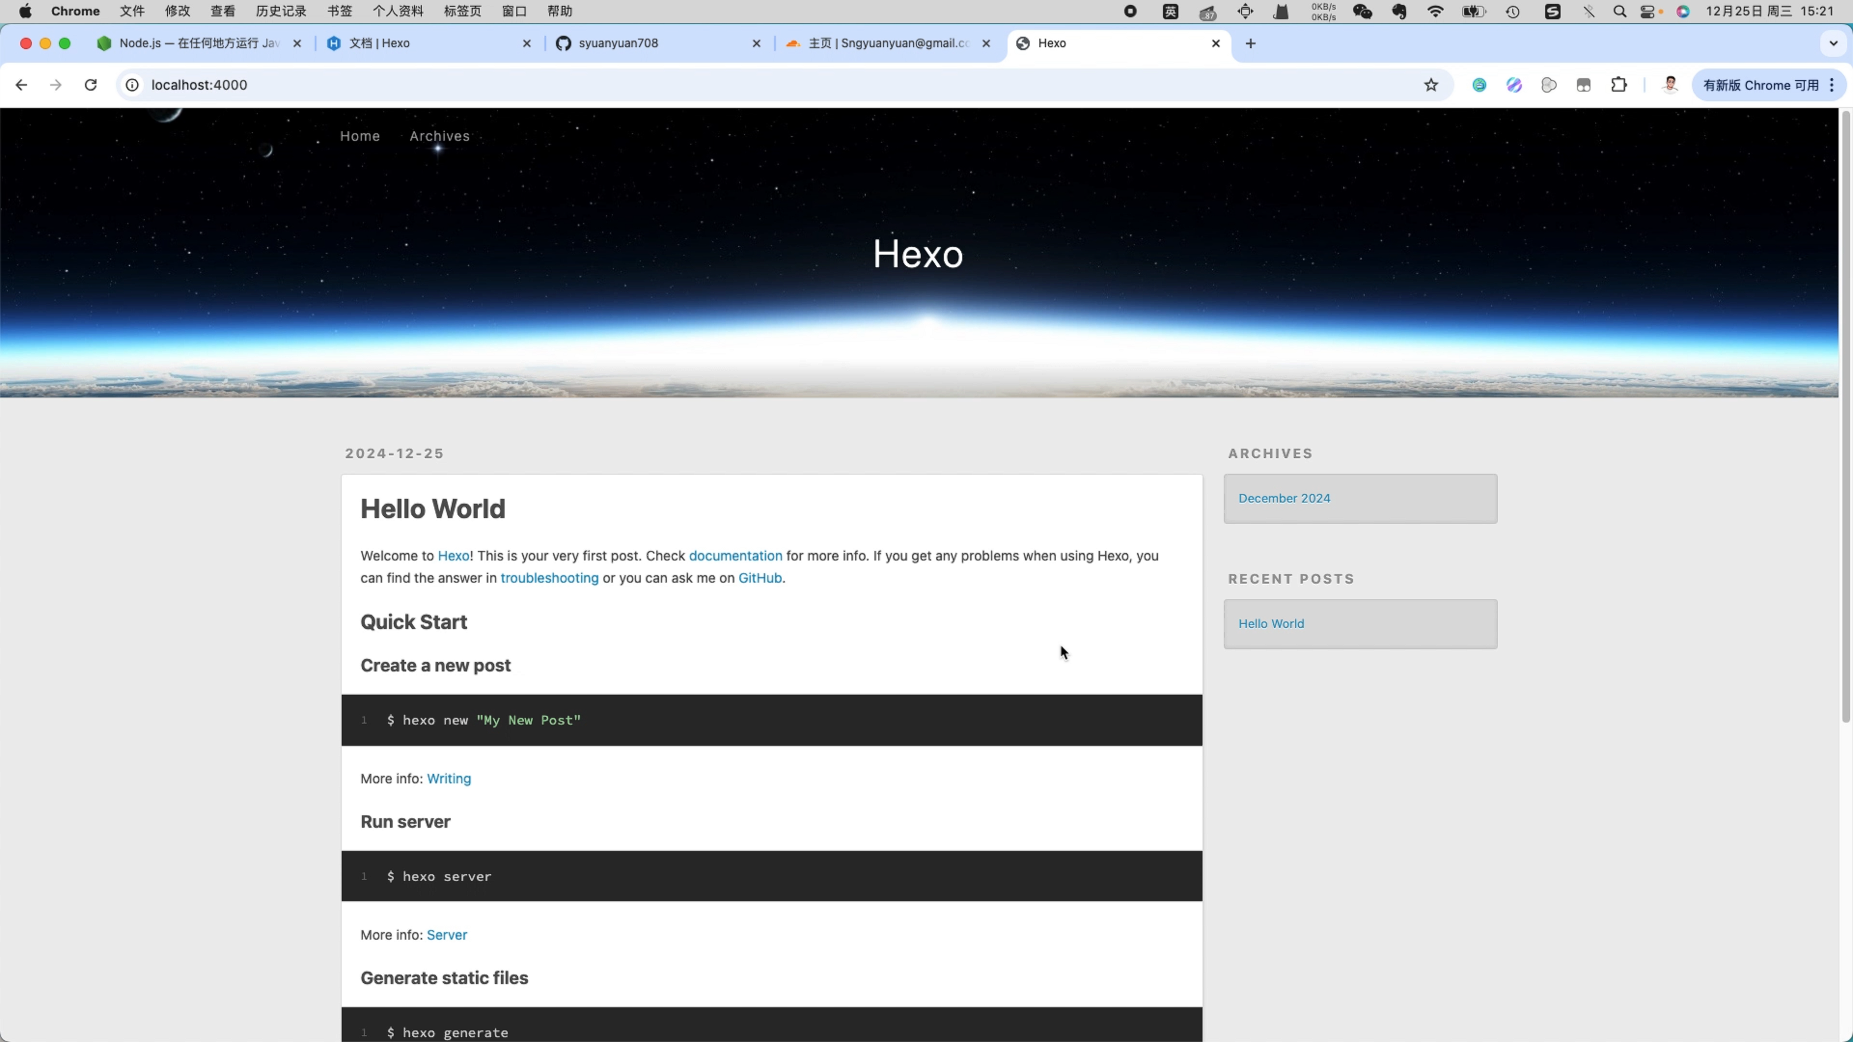Open the 标签页 menu
Image resolution: width=1853 pixels, height=1042 pixels.
463,11
